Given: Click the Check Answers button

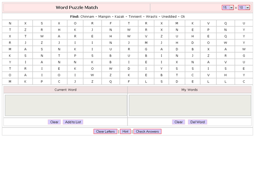Looking at the screenshot, I should click(x=147, y=132).
